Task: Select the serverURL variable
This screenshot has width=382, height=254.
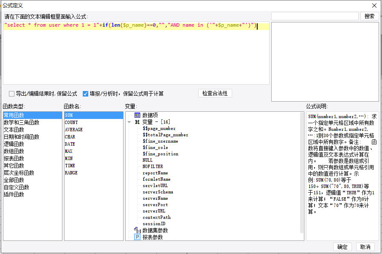Action: (154, 211)
